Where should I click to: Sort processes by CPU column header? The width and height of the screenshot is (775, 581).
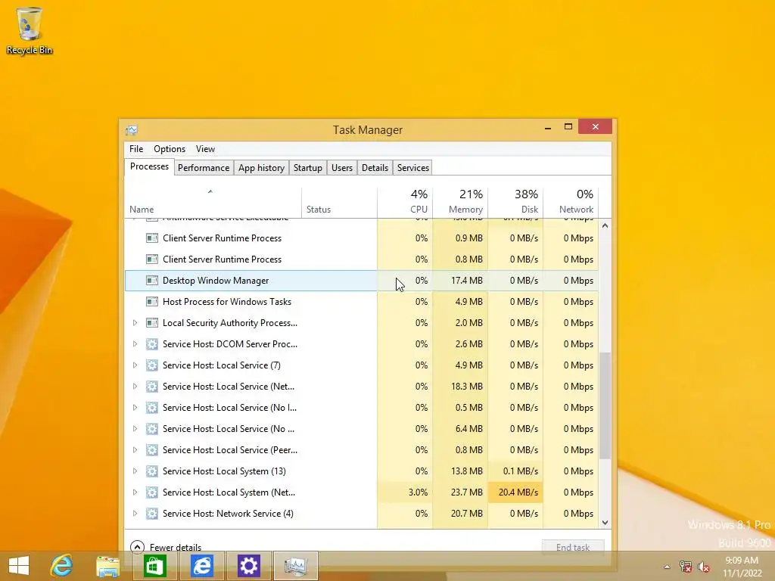click(405, 202)
